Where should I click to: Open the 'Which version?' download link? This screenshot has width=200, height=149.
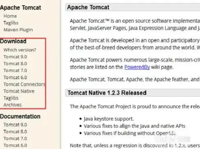tap(20, 50)
